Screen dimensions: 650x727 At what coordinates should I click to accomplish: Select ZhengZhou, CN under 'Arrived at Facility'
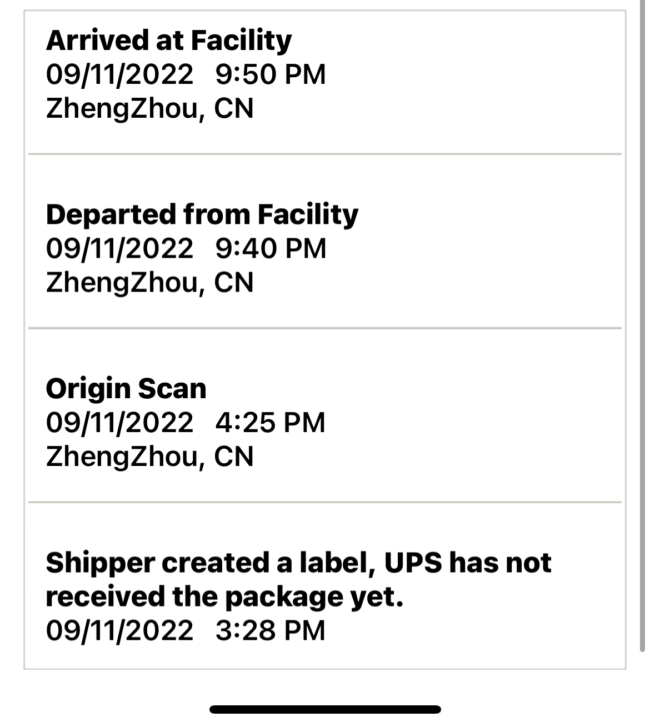tap(149, 108)
